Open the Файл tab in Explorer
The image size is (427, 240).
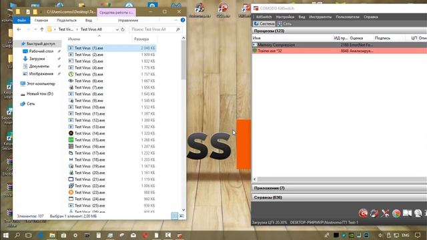tap(21, 21)
